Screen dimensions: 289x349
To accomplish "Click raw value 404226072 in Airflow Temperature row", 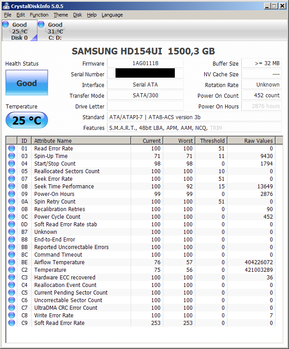I will [x=259, y=262].
